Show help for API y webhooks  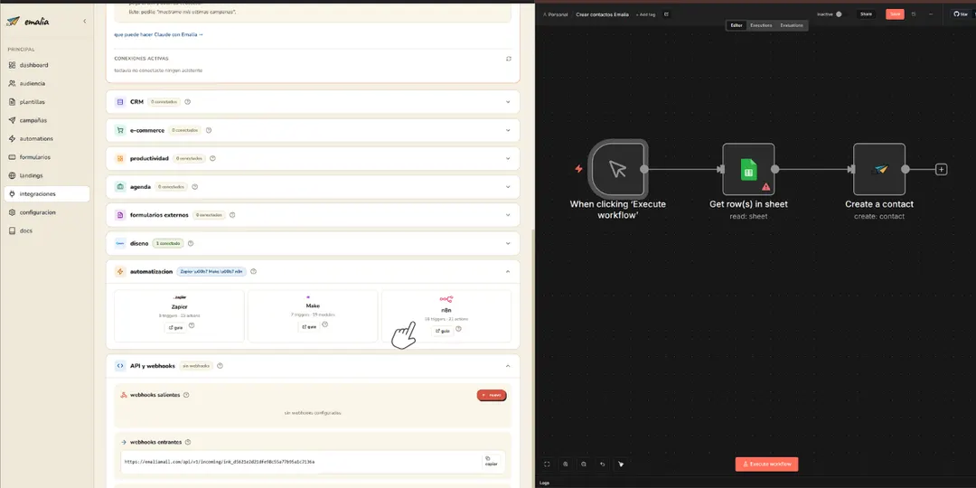220,366
